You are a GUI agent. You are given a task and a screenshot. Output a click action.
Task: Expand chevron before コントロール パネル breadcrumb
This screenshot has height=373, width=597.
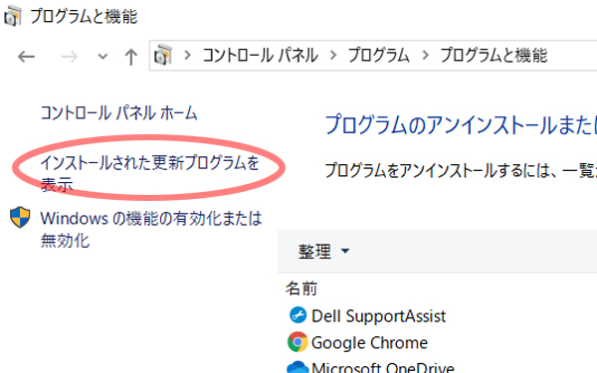click(187, 56)
